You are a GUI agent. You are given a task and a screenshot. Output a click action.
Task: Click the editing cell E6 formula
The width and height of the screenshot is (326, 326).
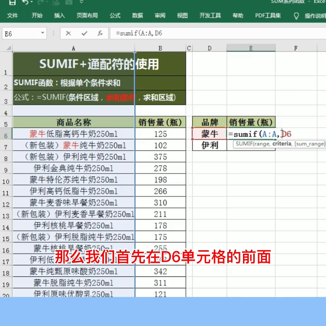[251, 134]
